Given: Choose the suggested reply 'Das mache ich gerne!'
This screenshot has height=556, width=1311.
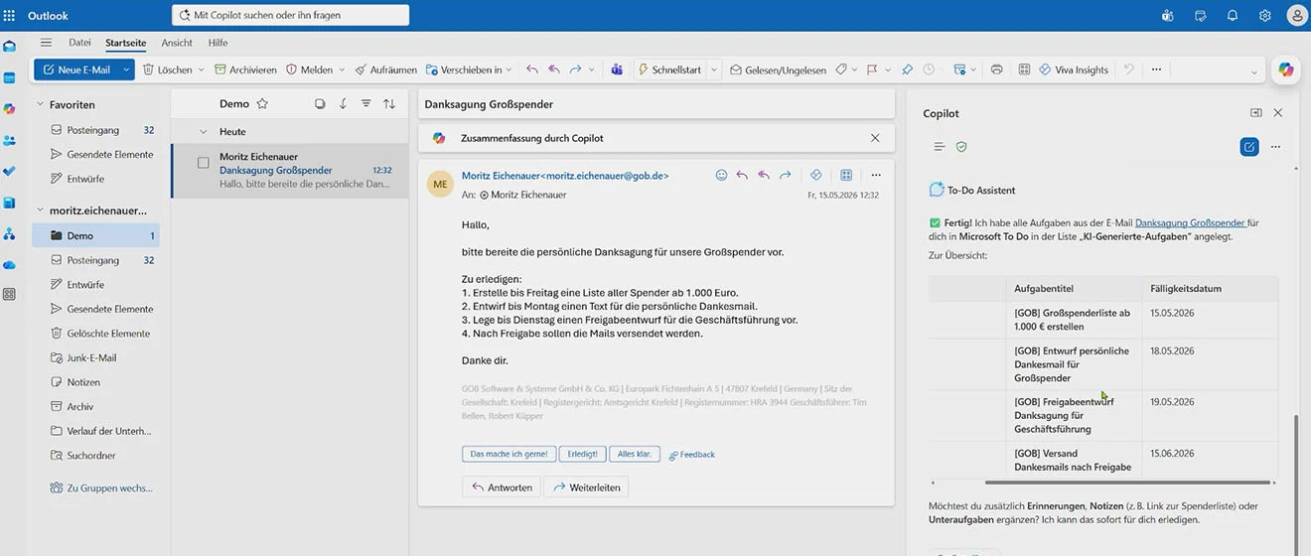Looking at the screenshot, I should pos(509,454).
